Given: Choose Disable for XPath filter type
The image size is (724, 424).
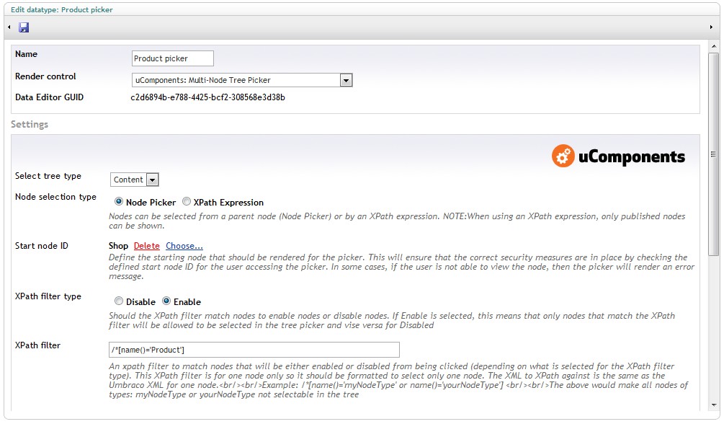Looking at the screenshot, I should pyautogui.click(x=119, y=301).
